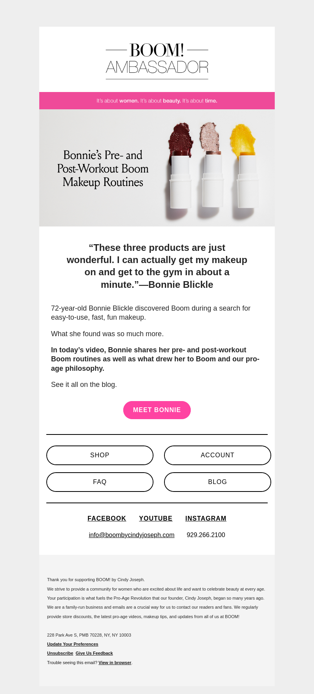The height and width of the screenshot is (694, 314).
Task: Click the MEET BONNIE button
Action: (x=157, y=410)
